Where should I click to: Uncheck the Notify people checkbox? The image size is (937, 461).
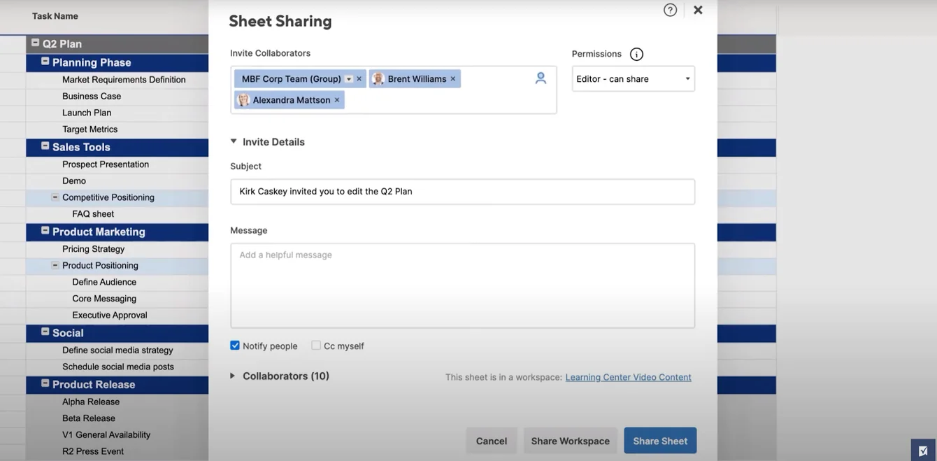(235, 346)
